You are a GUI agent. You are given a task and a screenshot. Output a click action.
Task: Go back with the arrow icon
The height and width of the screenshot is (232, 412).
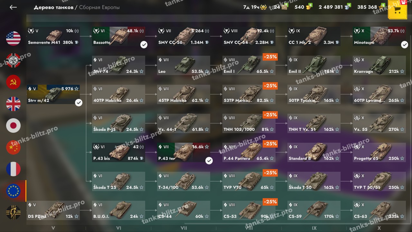point(13,7)
